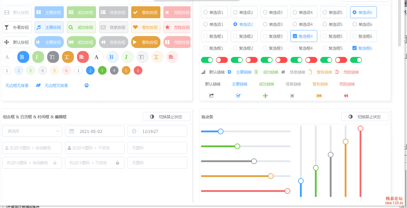The height and width of the screenshot is (208, 407).
Task: Click the blue horizontal slider handle
Action: pos(221,131)
